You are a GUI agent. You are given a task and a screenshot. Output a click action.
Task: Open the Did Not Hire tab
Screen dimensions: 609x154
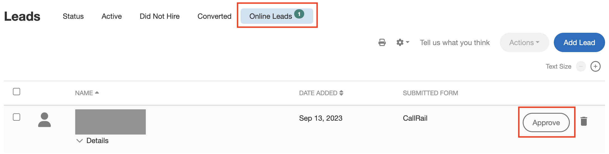click(x=160, y=16)
